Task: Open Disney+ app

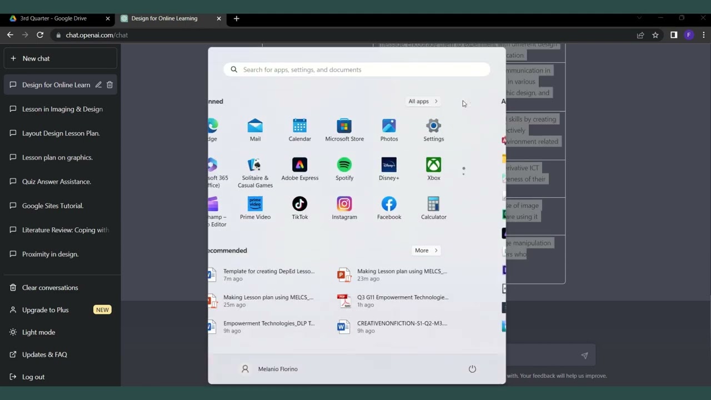Action: pyautogui.click(x=389, y=169)
